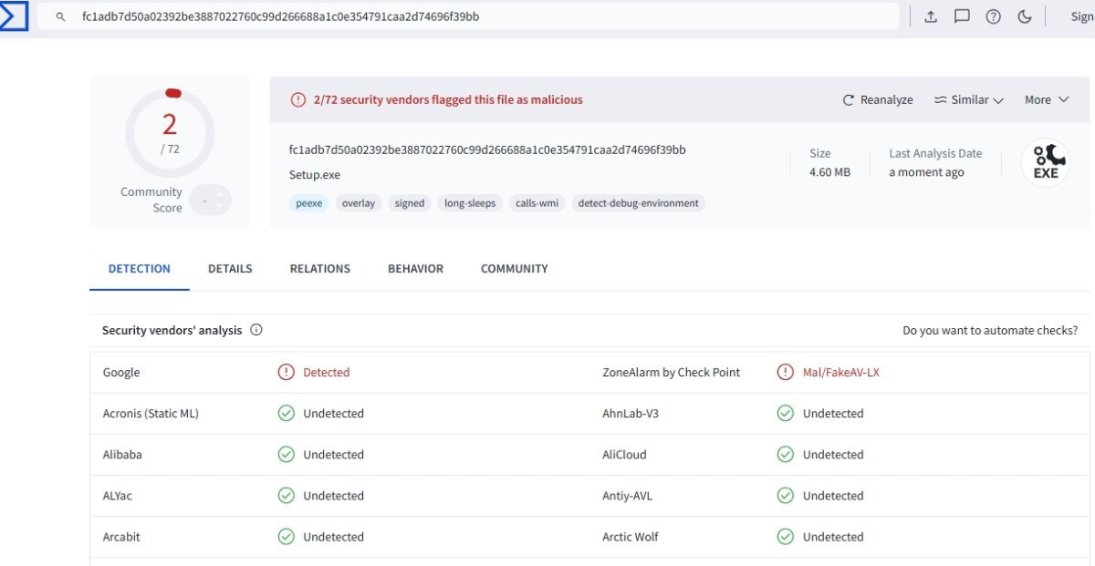The width and height of the screenshot is (1095, 566).
Task: Click the file hash shown above Setup.exe
Action: [487, 149]
